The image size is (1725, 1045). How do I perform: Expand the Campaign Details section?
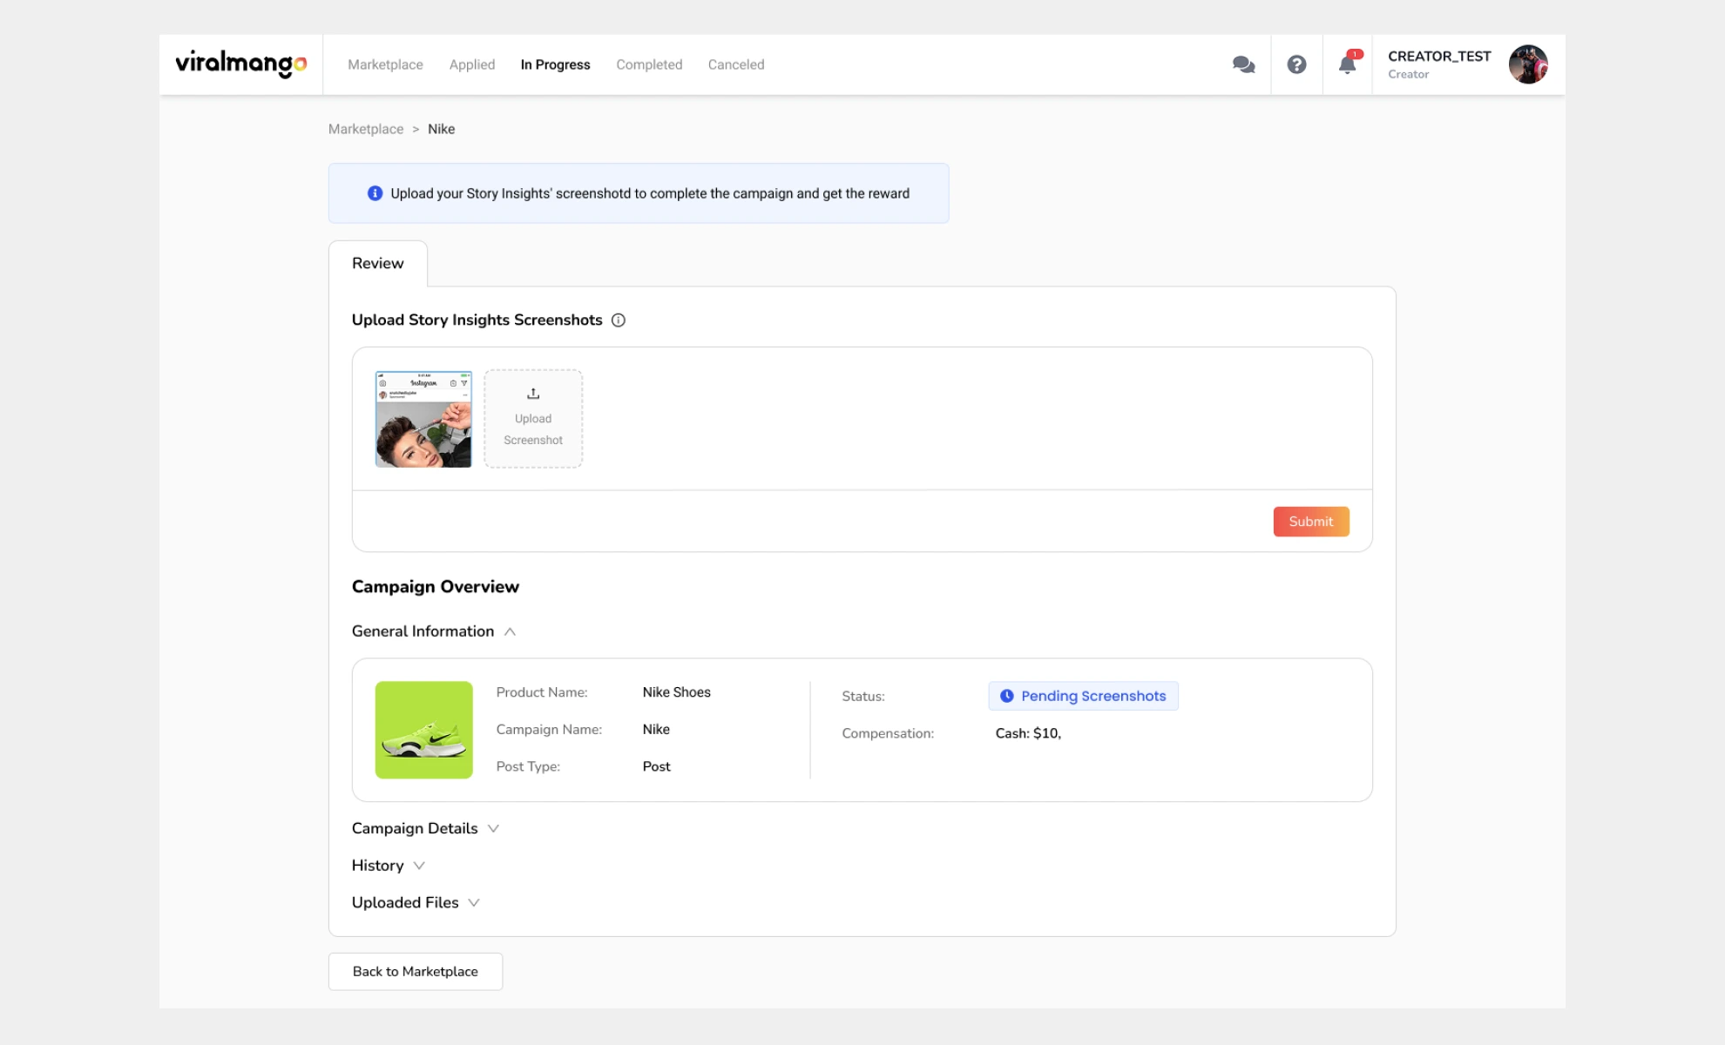click(494, 829)
